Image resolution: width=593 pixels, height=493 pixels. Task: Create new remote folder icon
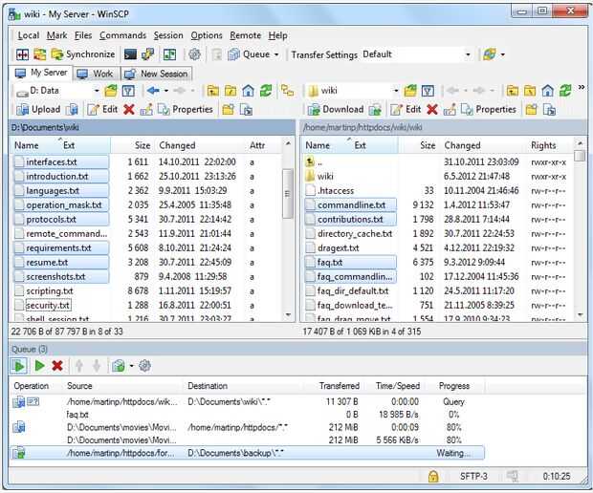(531, 110)
